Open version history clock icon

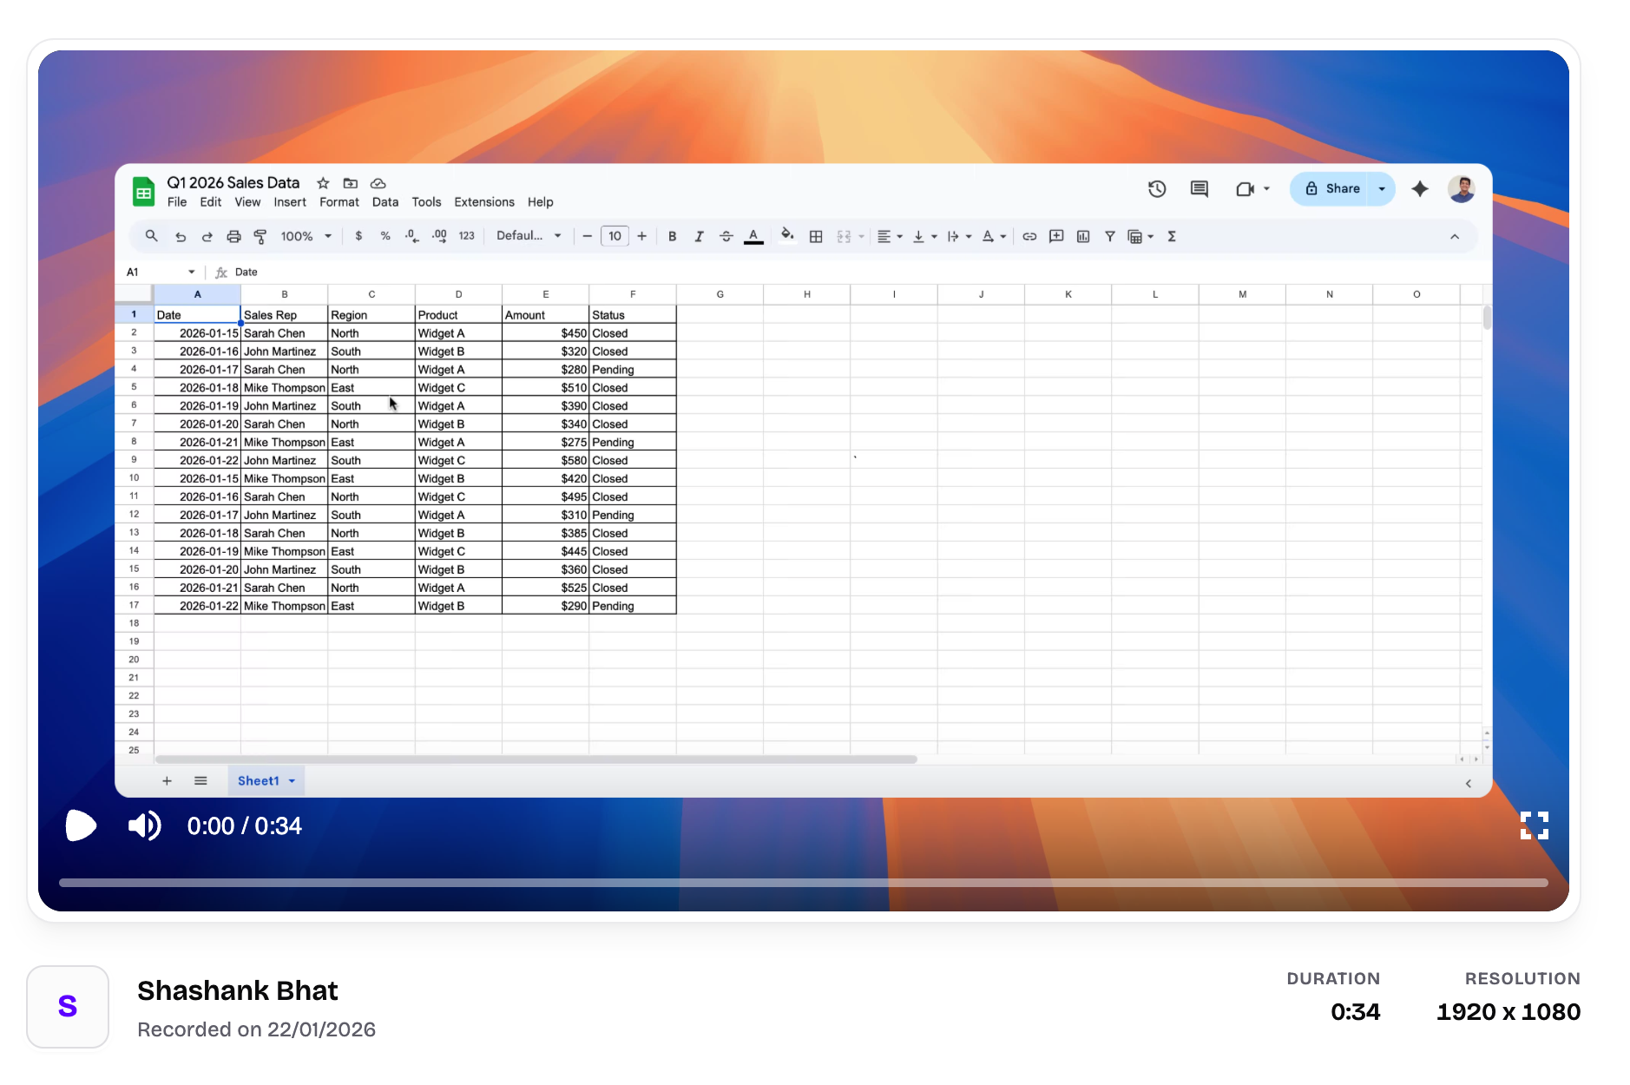coord(1156,189)
